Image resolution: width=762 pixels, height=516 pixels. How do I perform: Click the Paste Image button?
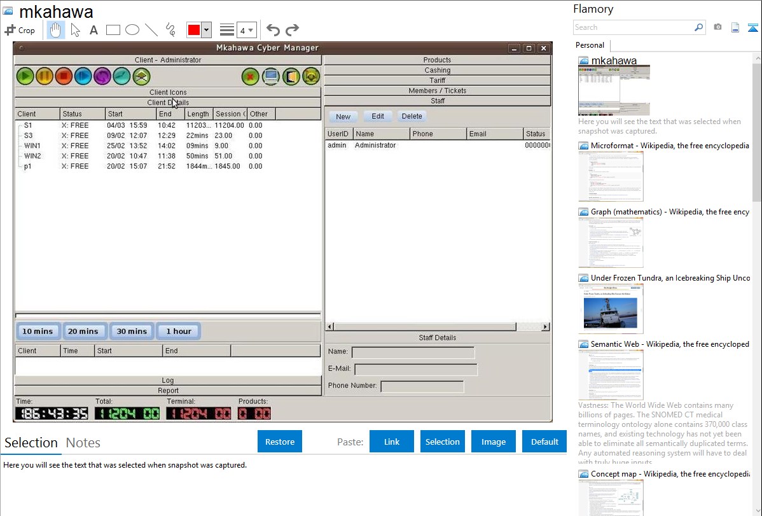pos(493,442)
